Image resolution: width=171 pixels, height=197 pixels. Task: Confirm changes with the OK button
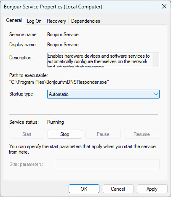(84, 189)
